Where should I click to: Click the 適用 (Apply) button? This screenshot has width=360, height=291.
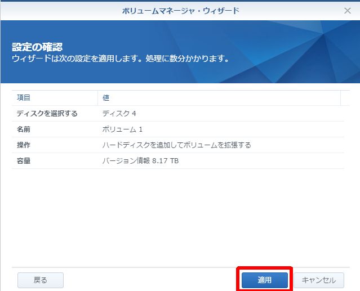coord(264,280)
